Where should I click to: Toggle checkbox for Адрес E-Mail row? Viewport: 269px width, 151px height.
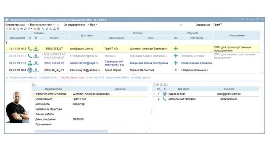coord(154,94)
